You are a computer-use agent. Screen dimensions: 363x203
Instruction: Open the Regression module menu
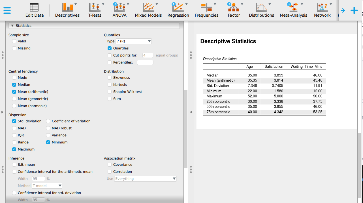pos(178,10)
